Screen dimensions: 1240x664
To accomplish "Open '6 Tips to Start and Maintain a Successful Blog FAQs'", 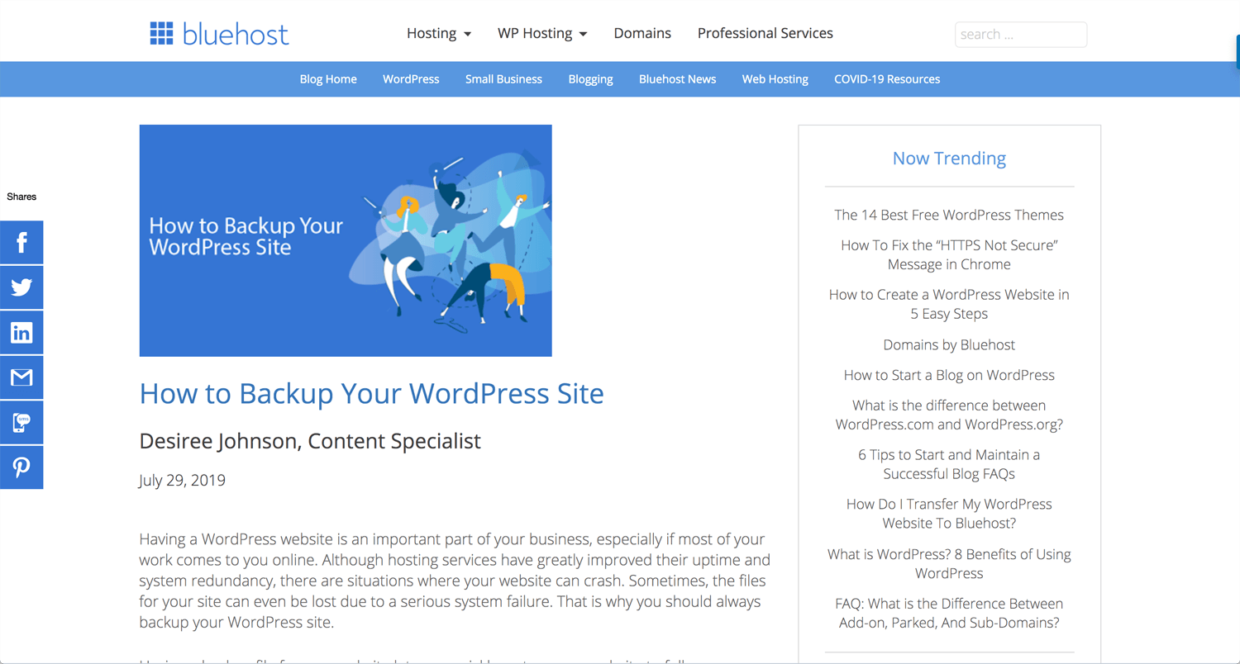I will [949, 464].
